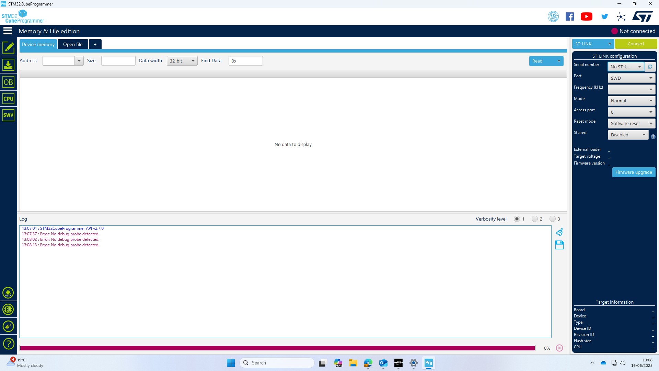Open the clock and date in taskbar
659x371 pixels.
pos(642,363)
